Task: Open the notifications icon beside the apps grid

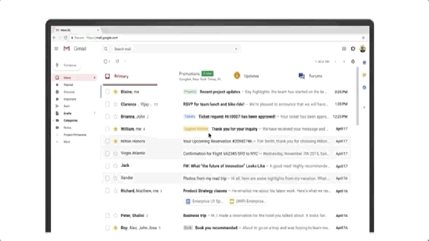Action: click(353, 49)
